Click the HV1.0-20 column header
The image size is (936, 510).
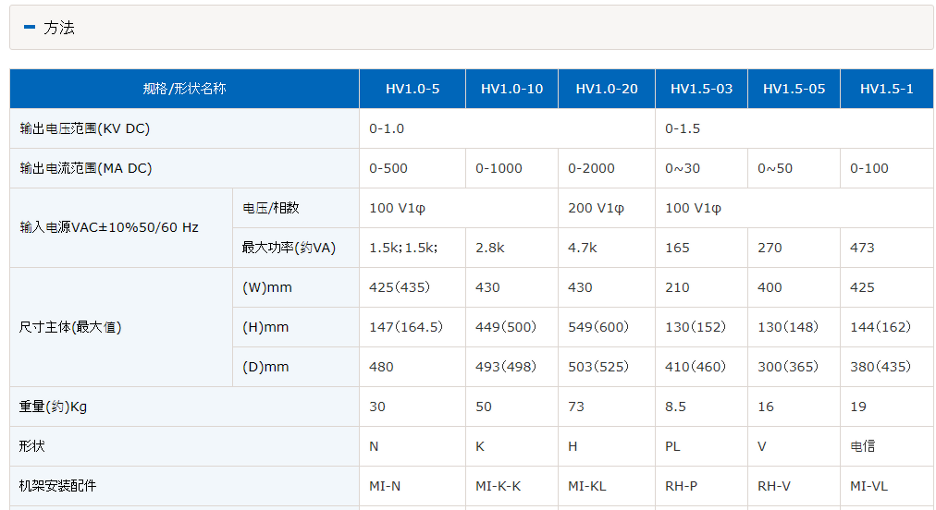[607, 89]
